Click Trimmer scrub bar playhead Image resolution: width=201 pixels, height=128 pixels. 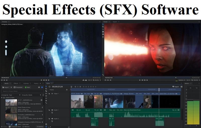pyautogui.click(x=66, y=77)
